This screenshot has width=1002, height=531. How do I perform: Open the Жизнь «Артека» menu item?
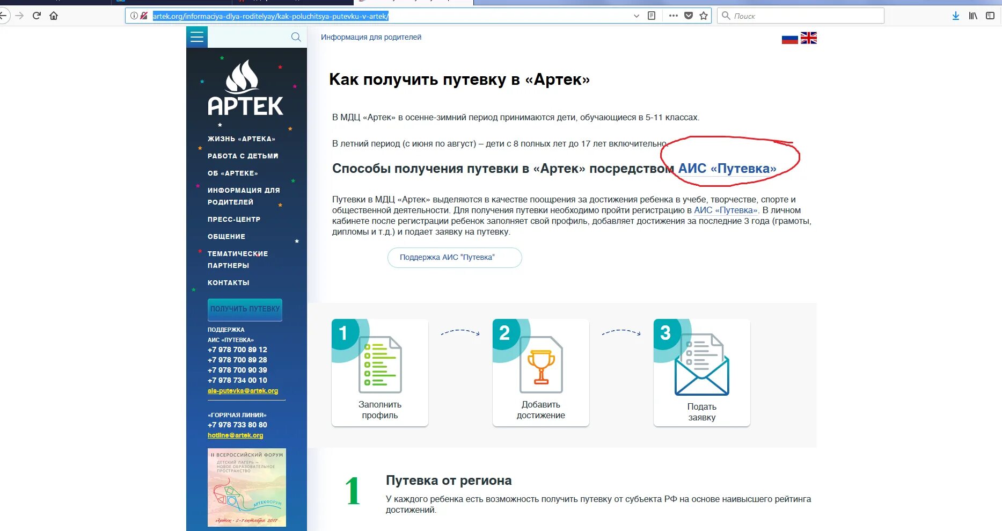(x=242, y=139)
